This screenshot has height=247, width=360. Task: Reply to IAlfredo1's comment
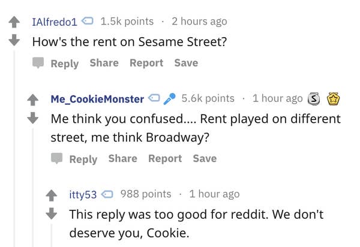(x=56, y=63)
